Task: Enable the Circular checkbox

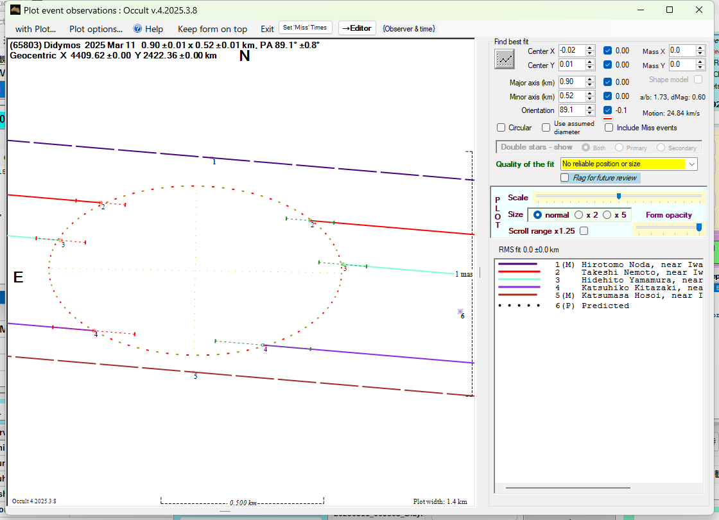Action: 501,128
